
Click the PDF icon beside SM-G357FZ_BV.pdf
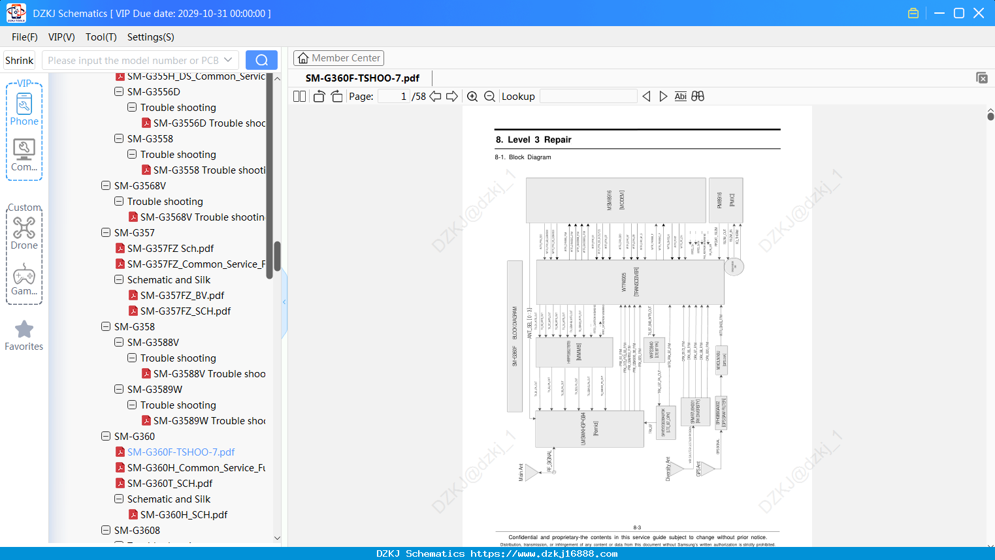(x=133, y=295)
